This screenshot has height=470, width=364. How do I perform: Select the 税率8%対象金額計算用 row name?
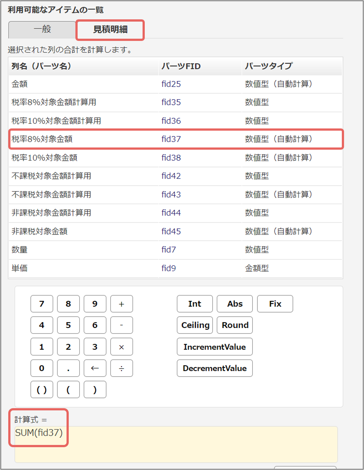(54, 102)
